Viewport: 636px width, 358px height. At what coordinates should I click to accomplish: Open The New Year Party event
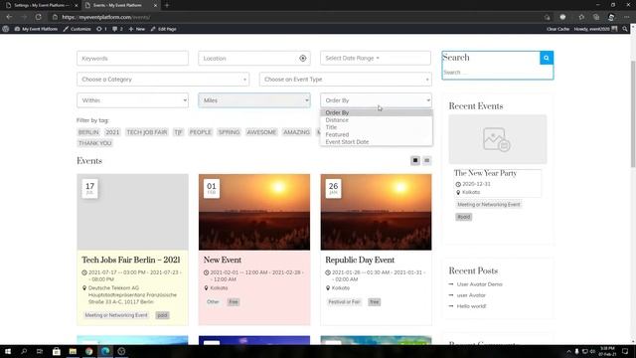point(485,173)
